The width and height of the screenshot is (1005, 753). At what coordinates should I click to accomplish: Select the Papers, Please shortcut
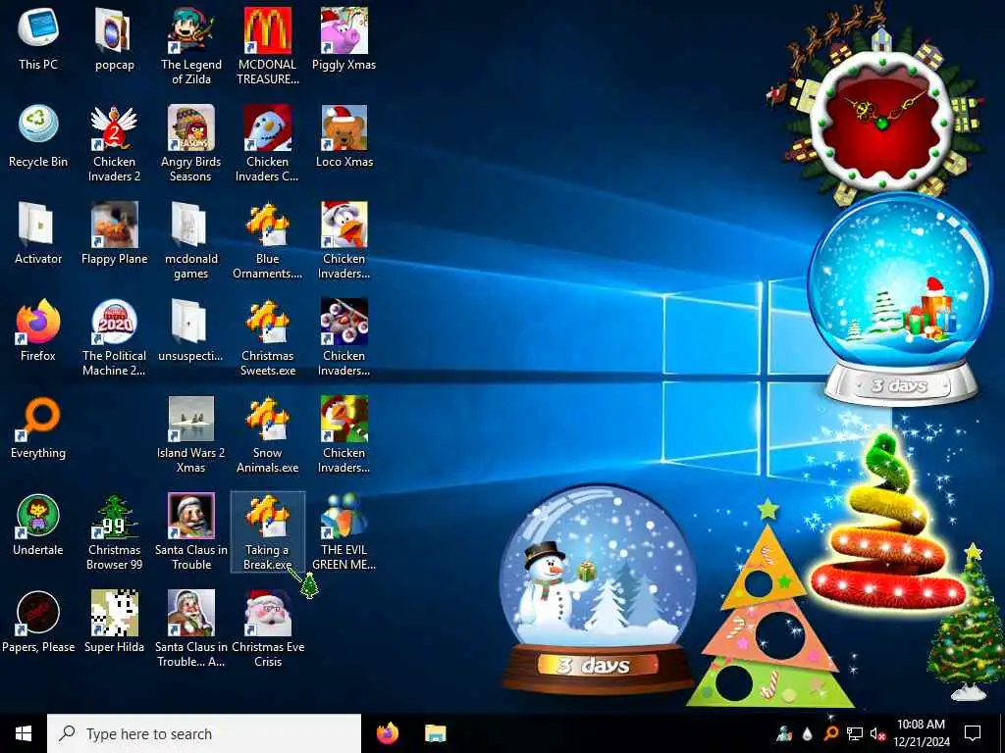click(x=38, y=622)
